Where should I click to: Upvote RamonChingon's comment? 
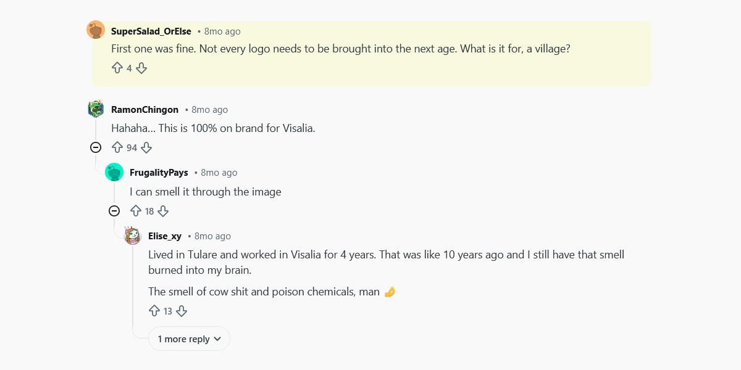(117, 147)
